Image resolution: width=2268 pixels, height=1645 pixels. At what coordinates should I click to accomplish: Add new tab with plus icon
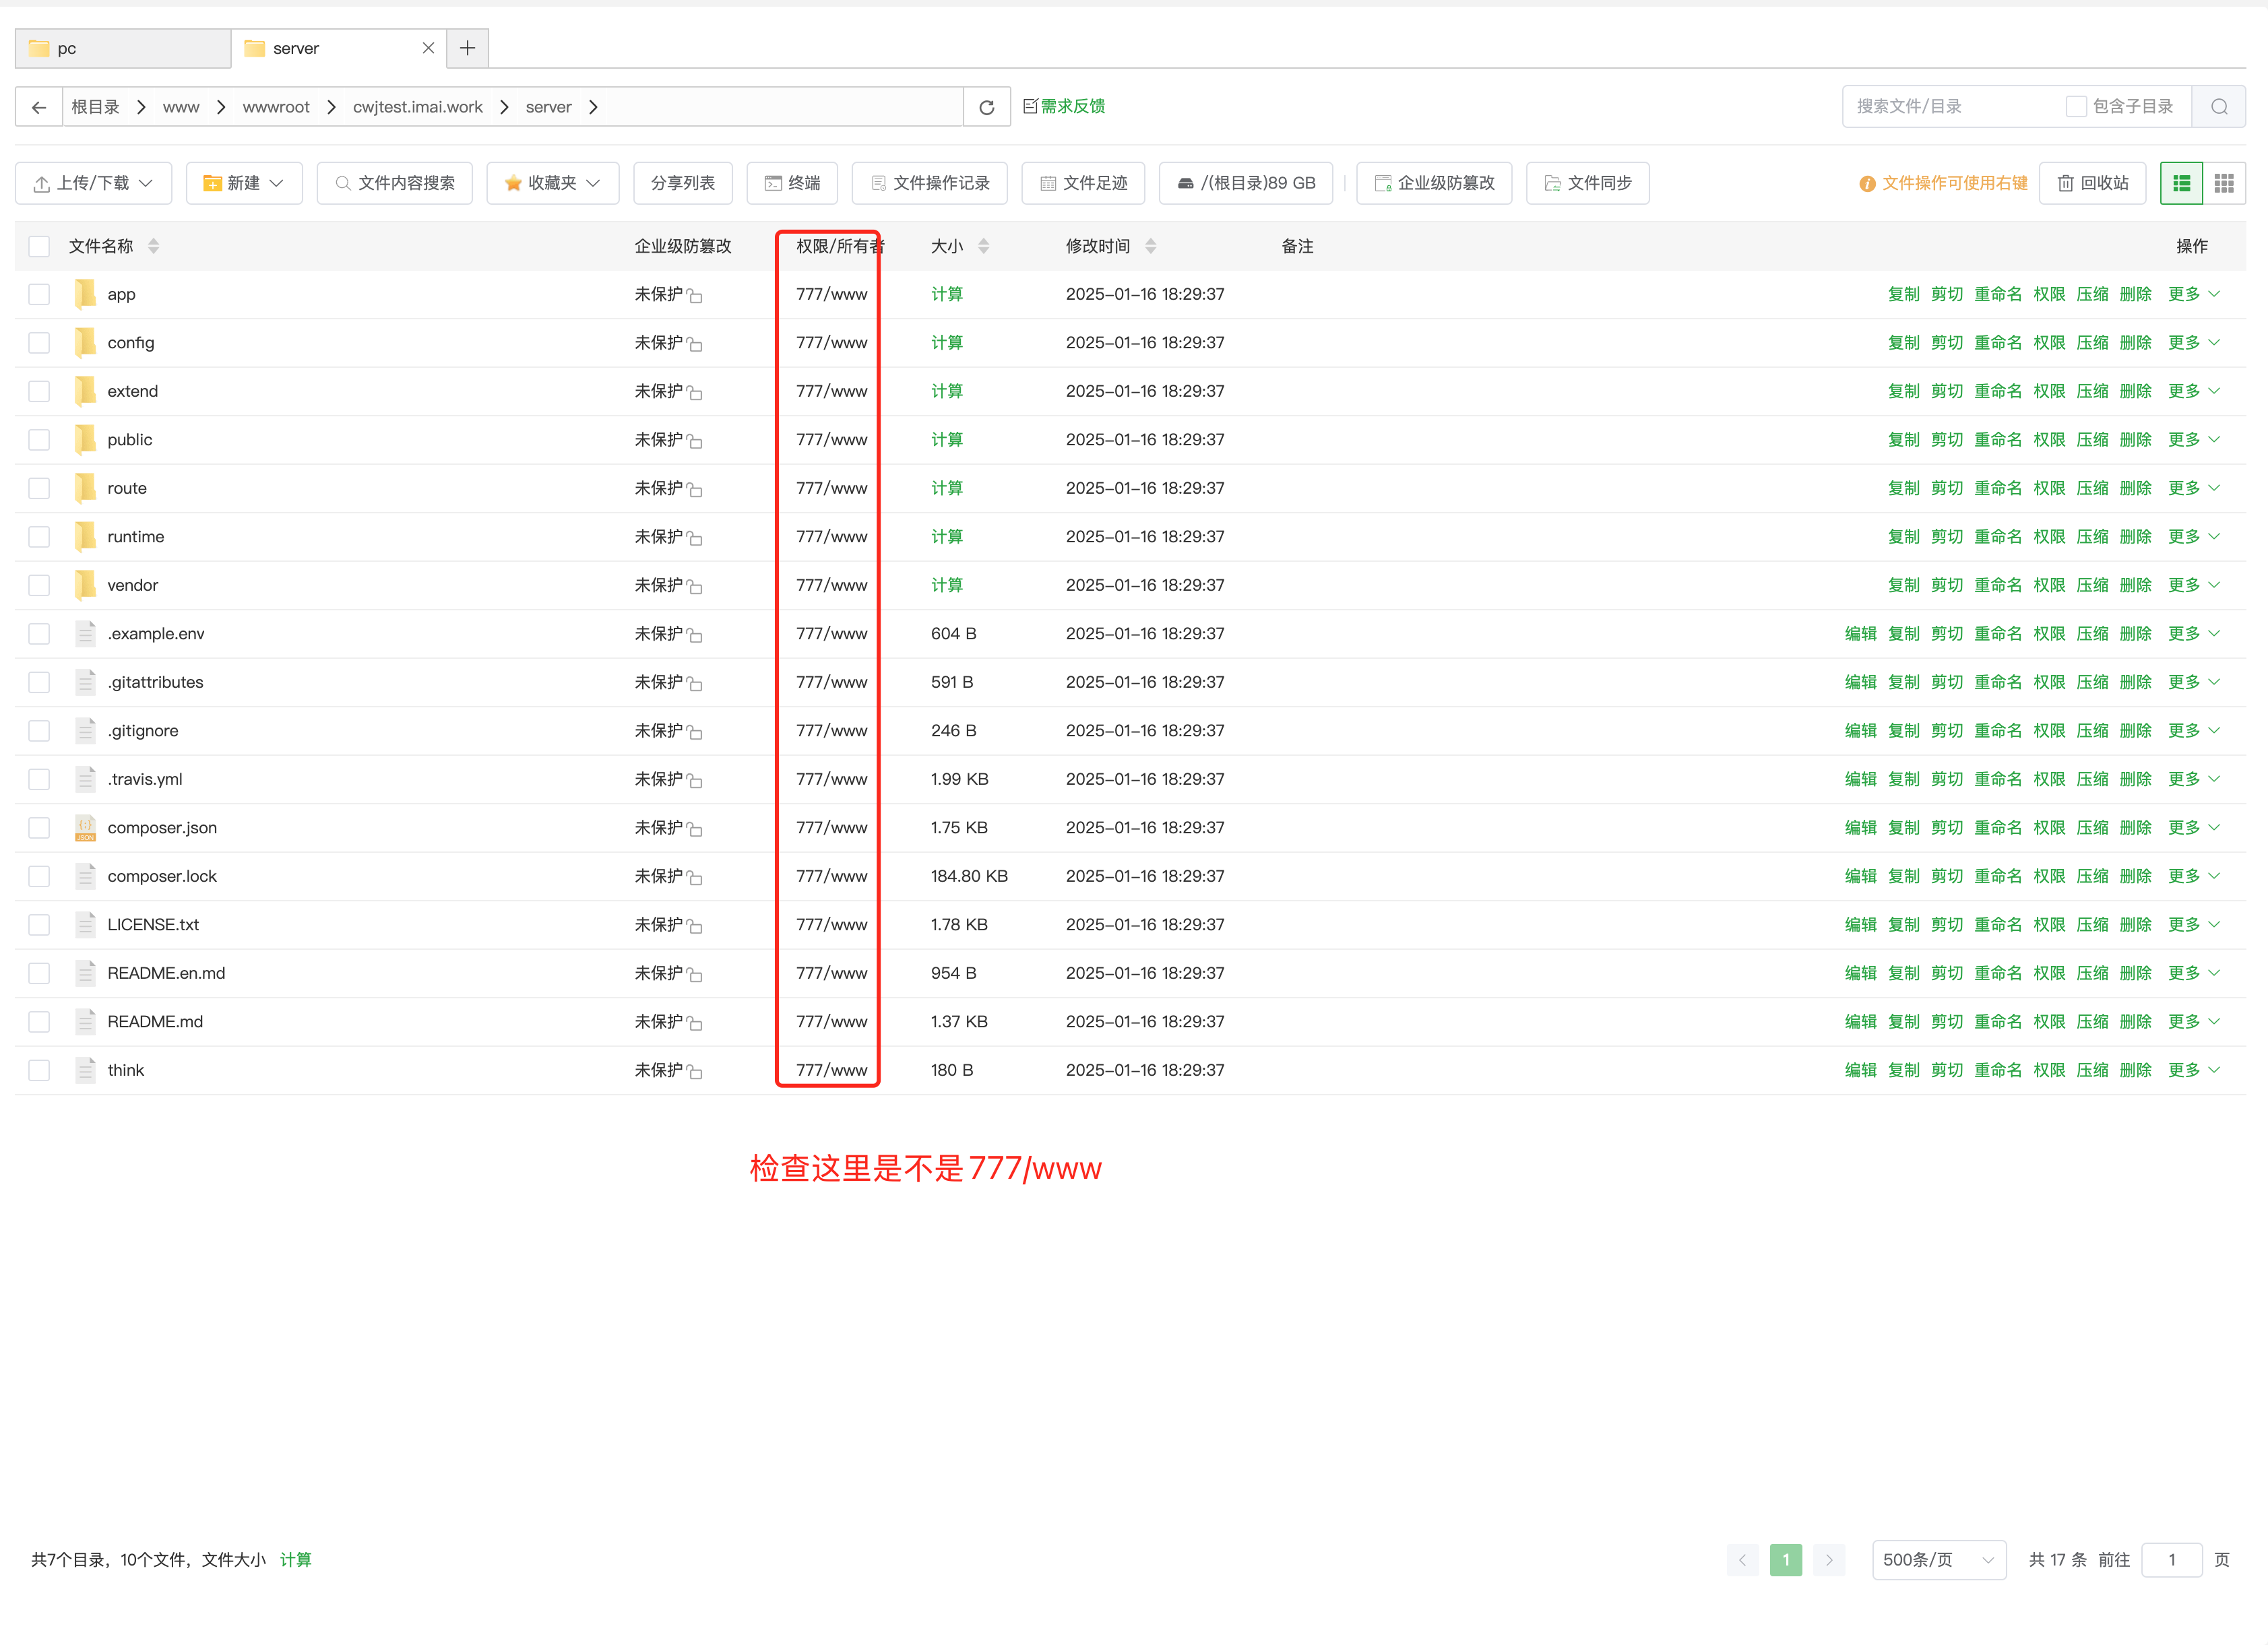[x=467, y=48]
